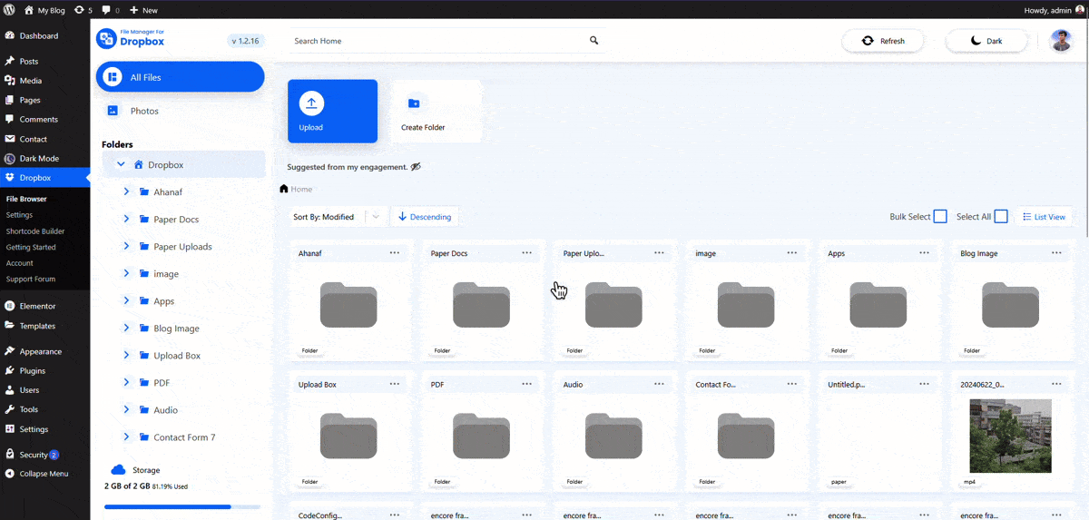Click Collapse Menu link
Image resolution: width=1089 pixels, height=520 pixels.
(44, 474)
